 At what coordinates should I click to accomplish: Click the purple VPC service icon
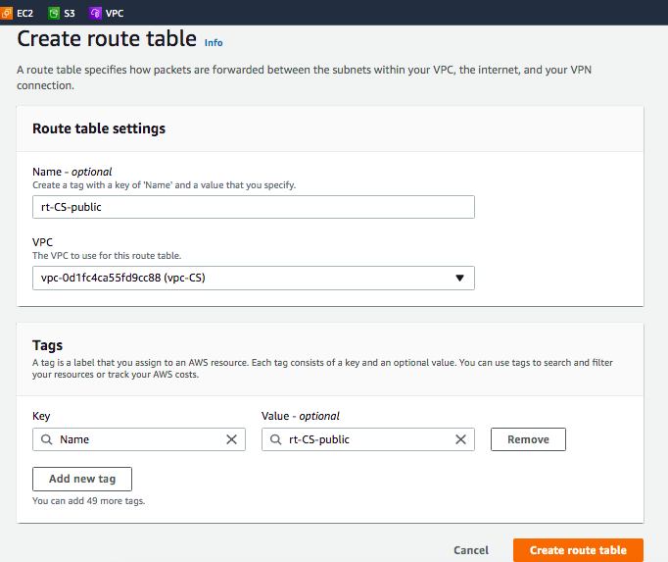click(x=95, y=13)
